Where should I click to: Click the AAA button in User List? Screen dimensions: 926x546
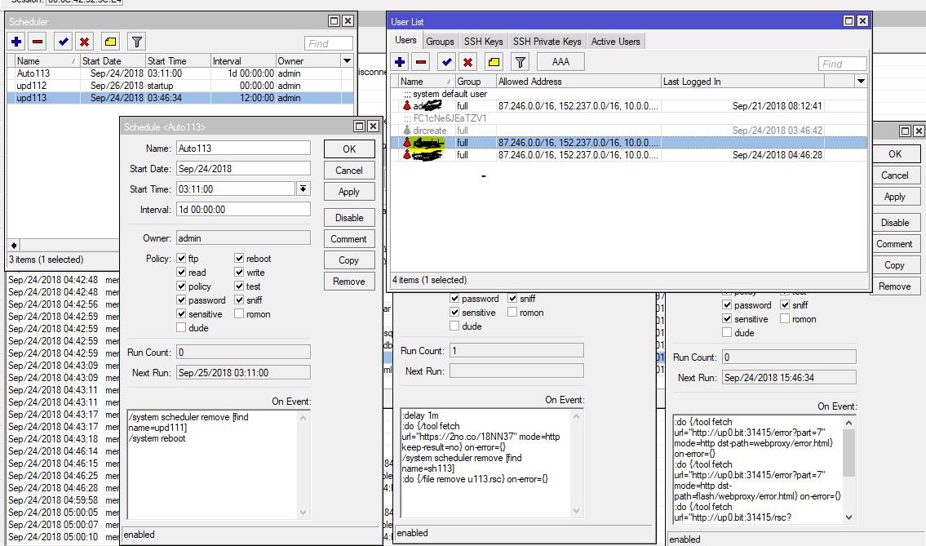click(x=560, y=62)
